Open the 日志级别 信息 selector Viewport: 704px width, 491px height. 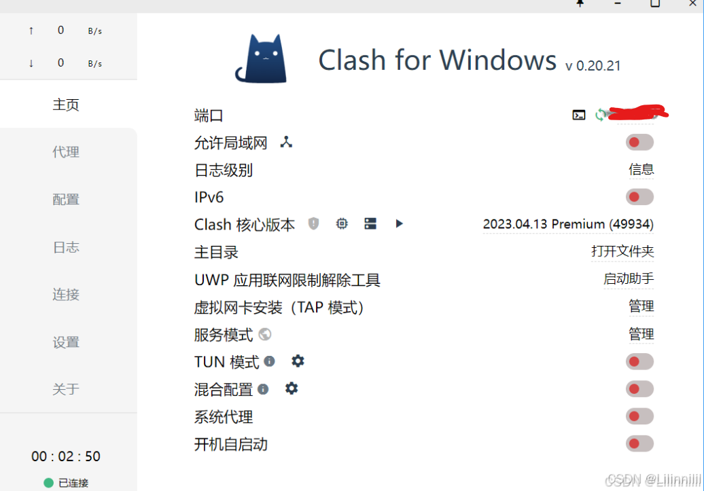tap(641, 170)
